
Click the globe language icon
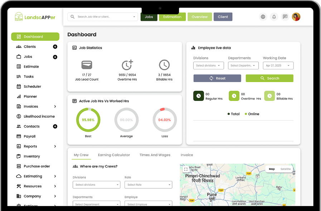click(x=263, y=17)
